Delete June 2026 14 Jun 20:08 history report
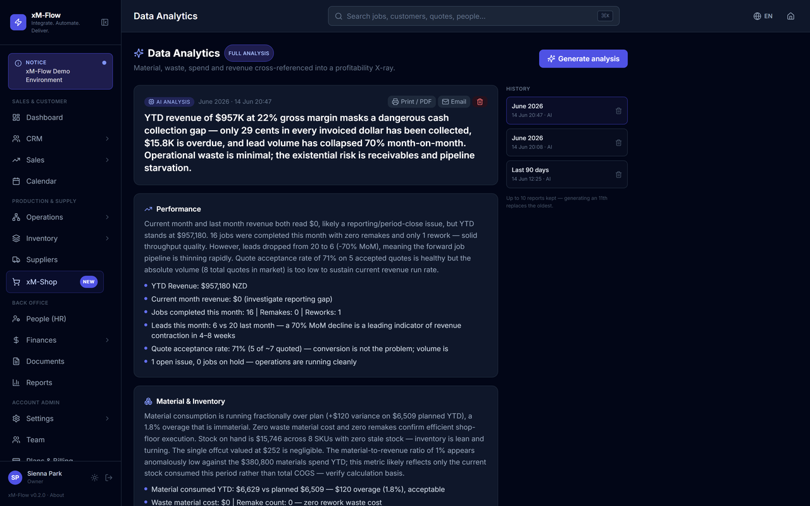This screenshot has height=506, width=810. coord(619,142)
